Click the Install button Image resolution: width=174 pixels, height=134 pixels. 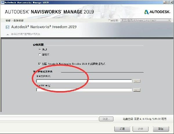click(140, 129)
